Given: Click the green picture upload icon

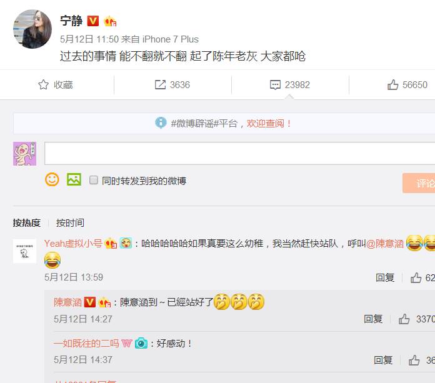Looking at the screenshot, I should pos(74,179).
